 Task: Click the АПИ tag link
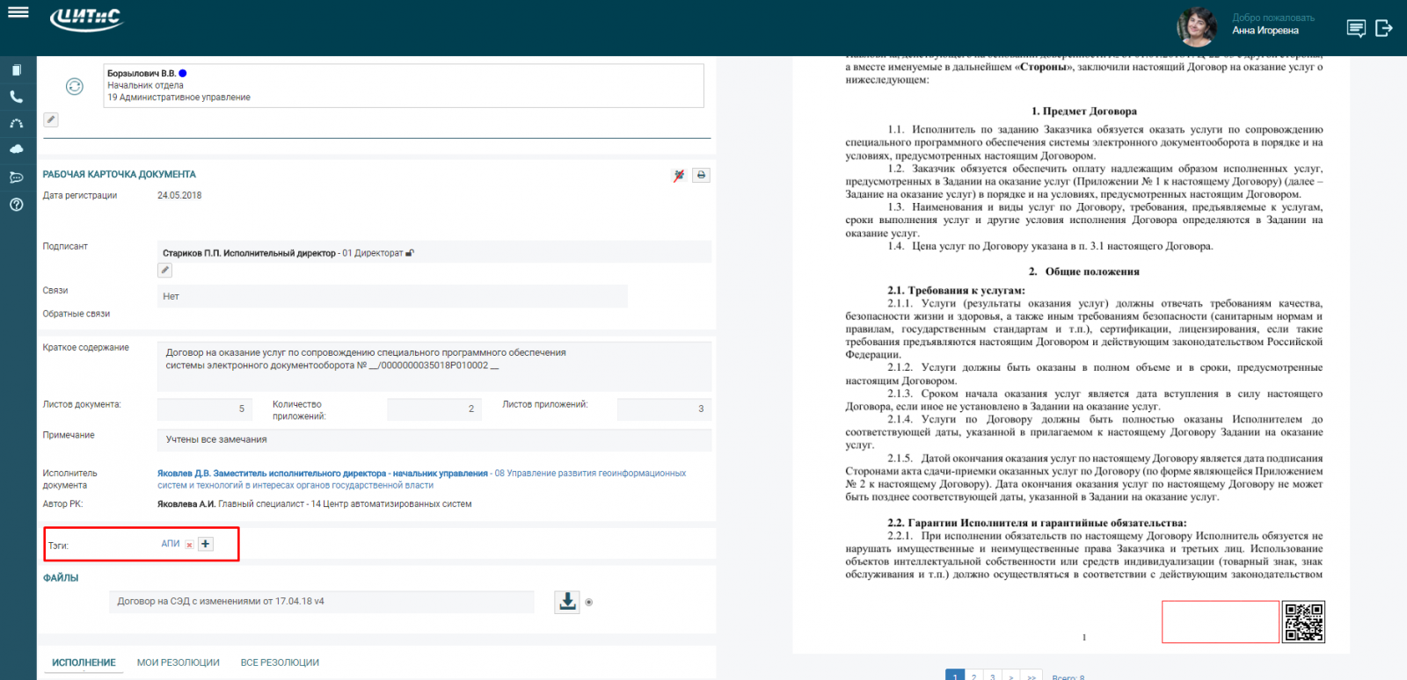pyautogui.click(x=170, y=544)
